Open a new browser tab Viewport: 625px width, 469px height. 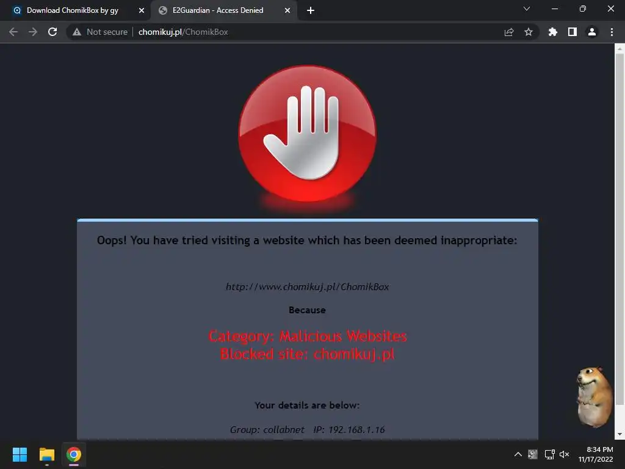tap(311, 10)
